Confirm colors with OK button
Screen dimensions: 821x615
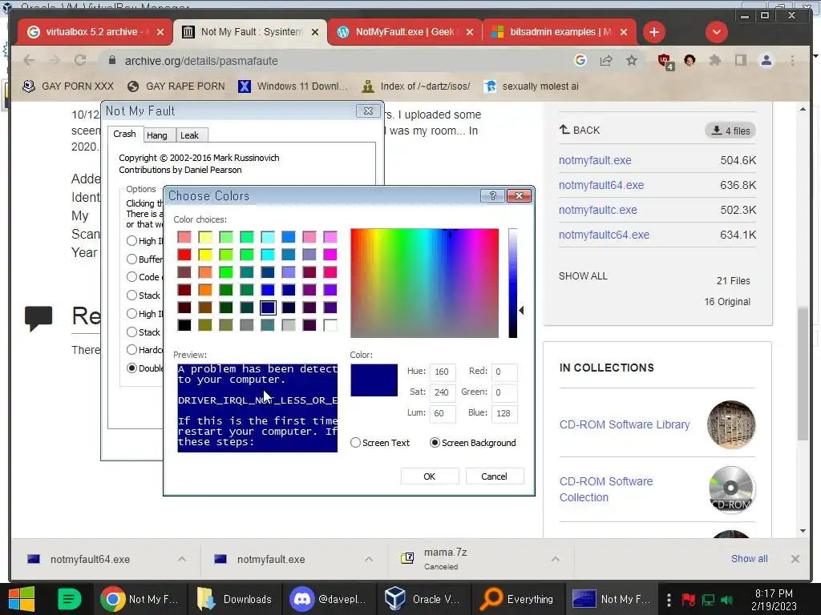coord(430,476)
